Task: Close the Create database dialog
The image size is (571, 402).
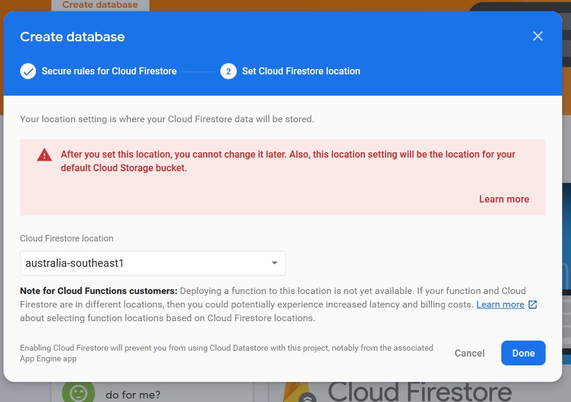Action: [537, 36]
